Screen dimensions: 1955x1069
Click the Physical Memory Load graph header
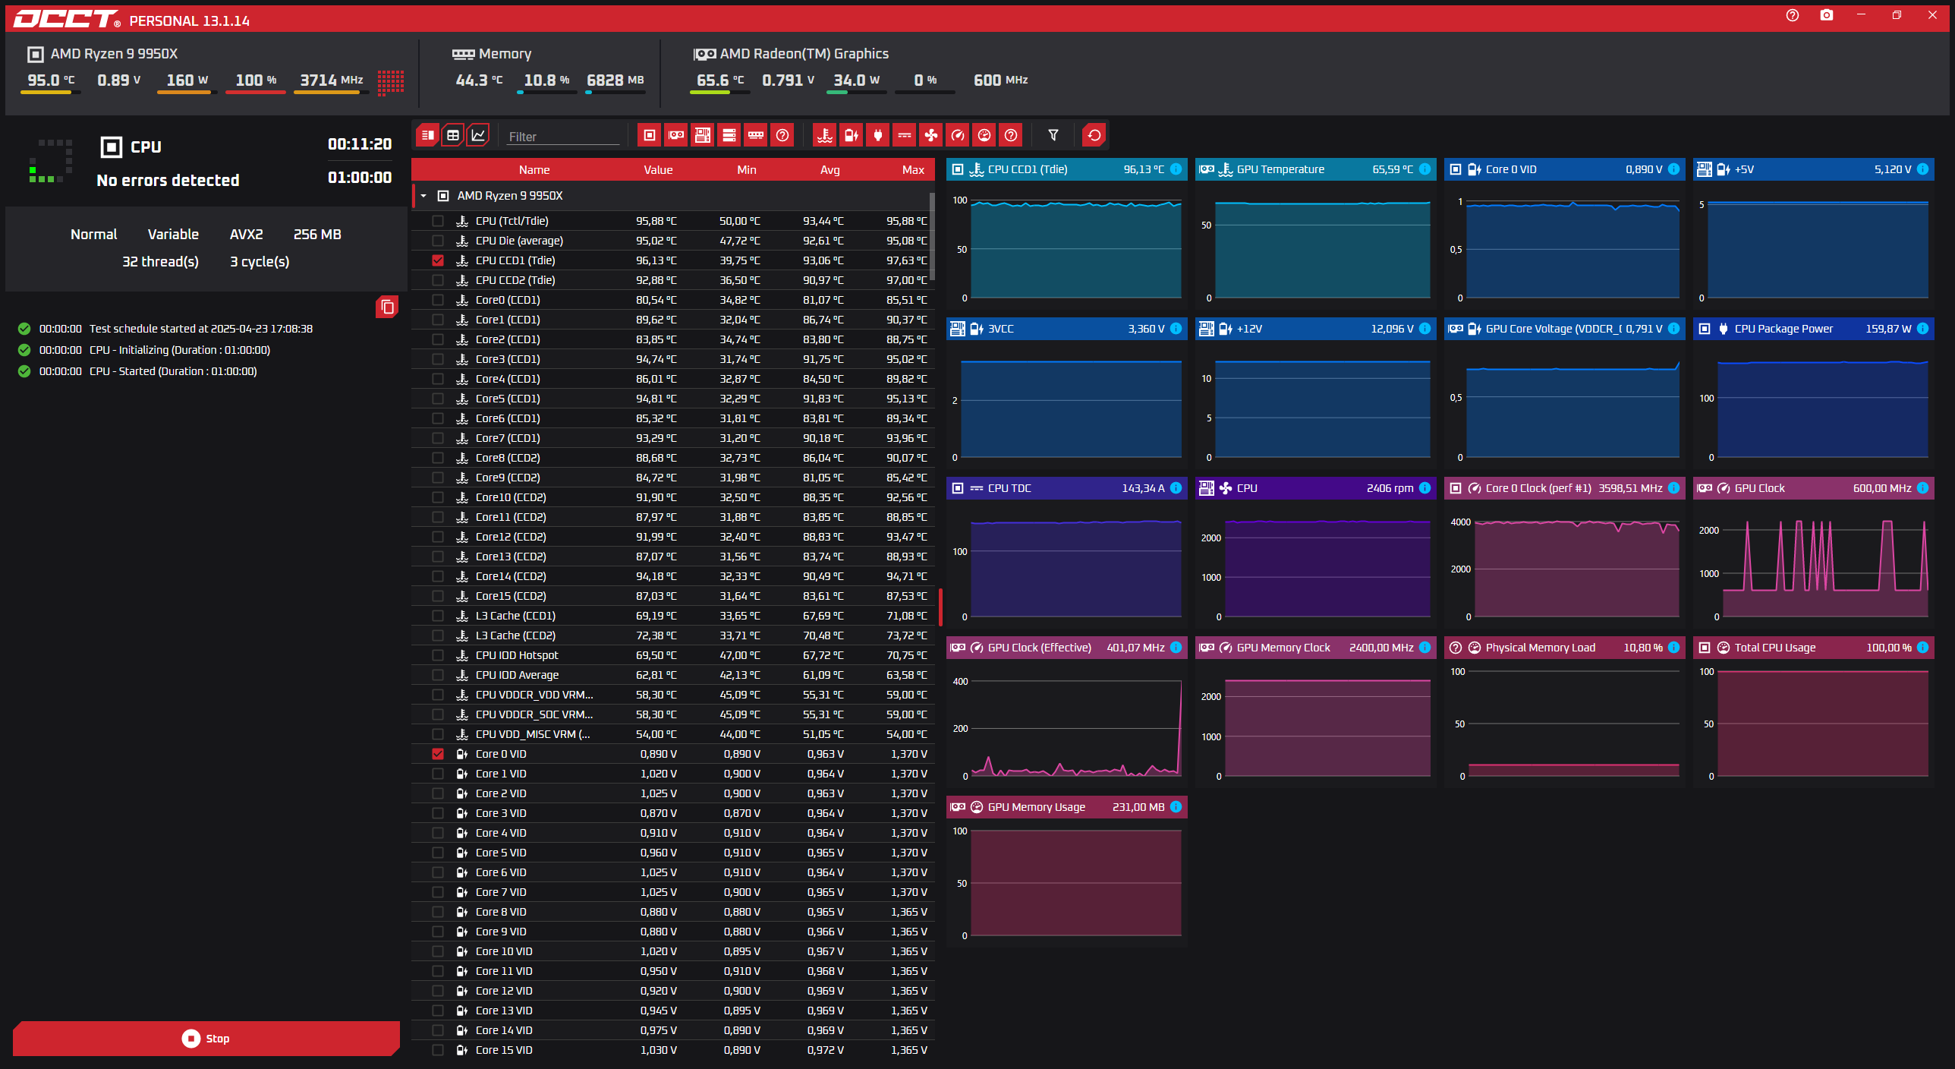coord(1564,648)
